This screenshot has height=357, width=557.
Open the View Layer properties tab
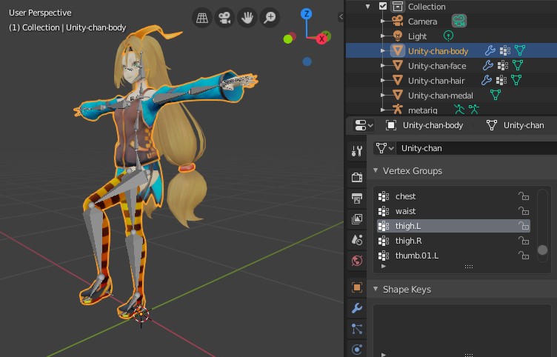coord(357,218)
